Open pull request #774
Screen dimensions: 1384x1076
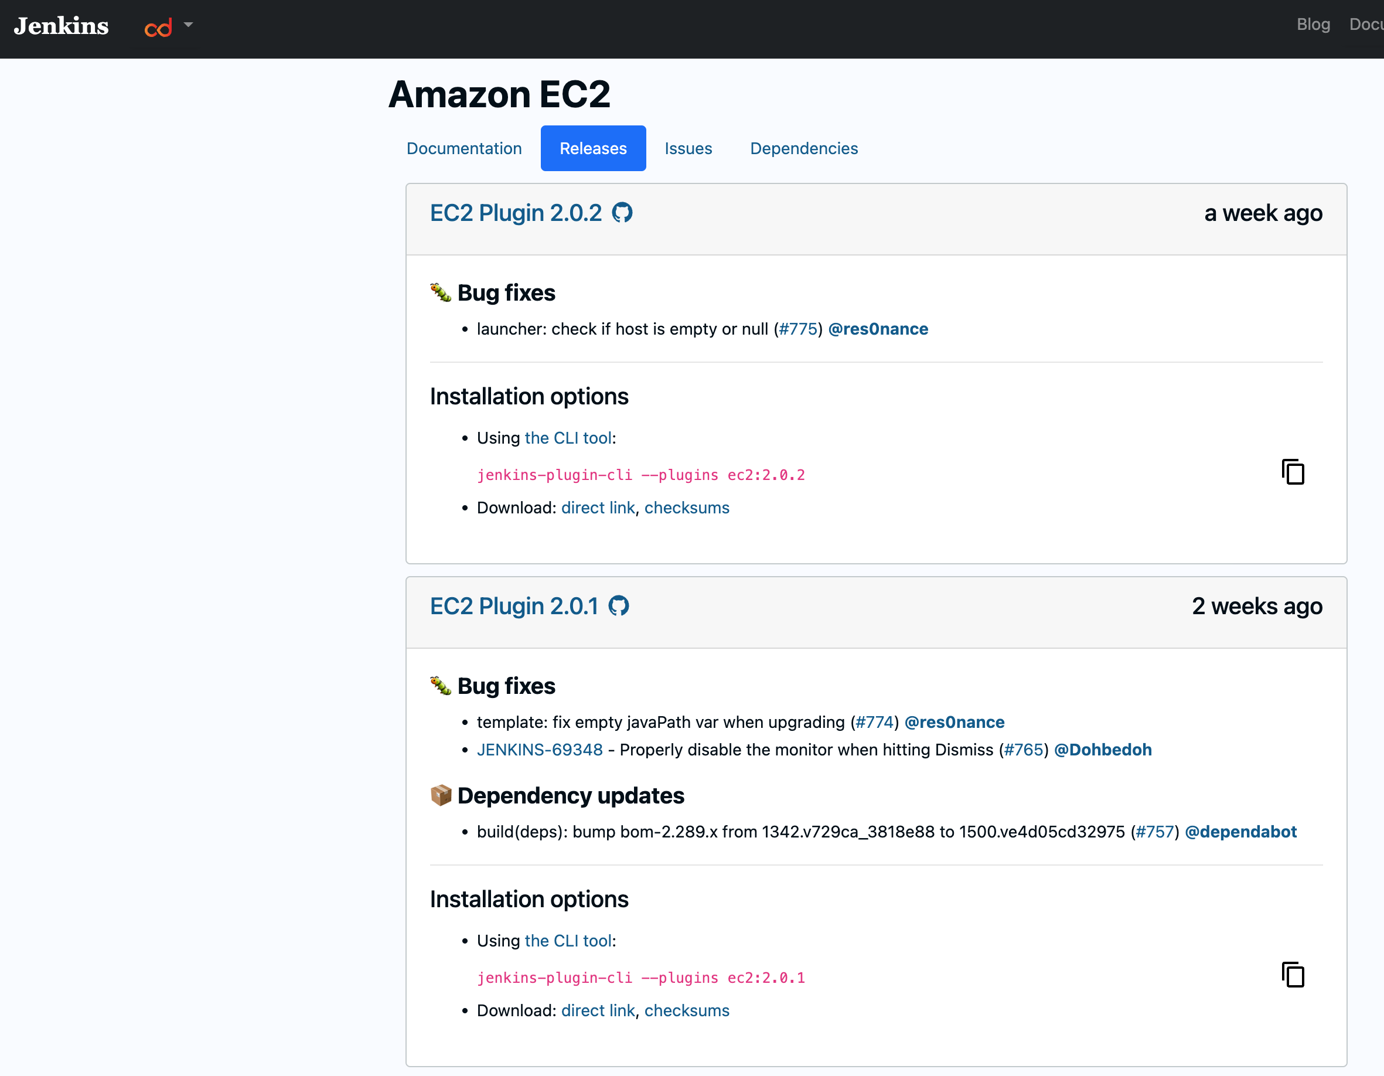[874, 722]
